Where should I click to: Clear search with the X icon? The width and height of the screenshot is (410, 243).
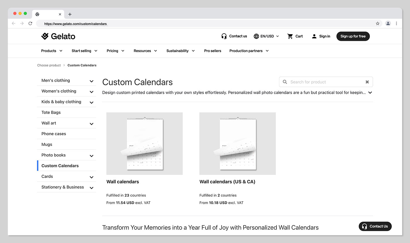click(x=367, y=82)
